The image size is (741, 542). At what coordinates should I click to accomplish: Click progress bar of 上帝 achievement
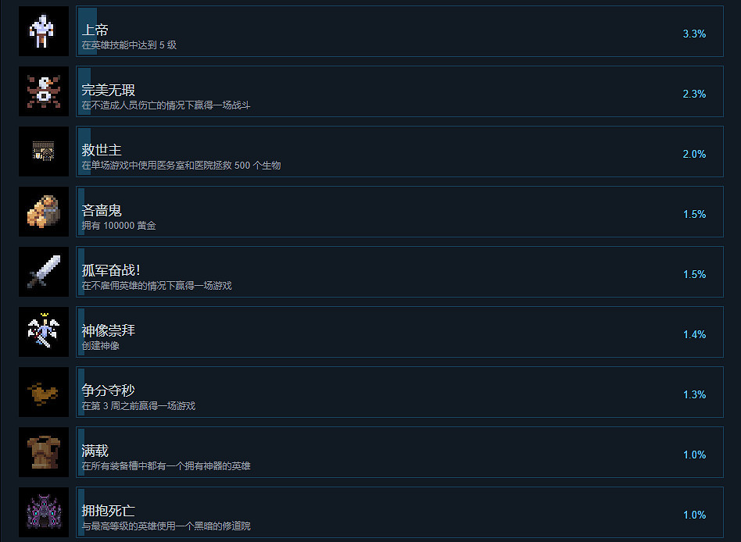click(x=88, y=31)
